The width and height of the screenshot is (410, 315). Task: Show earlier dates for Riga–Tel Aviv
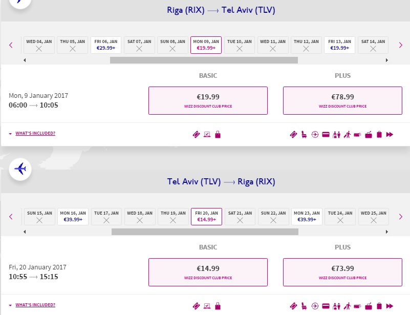(11, 45)
